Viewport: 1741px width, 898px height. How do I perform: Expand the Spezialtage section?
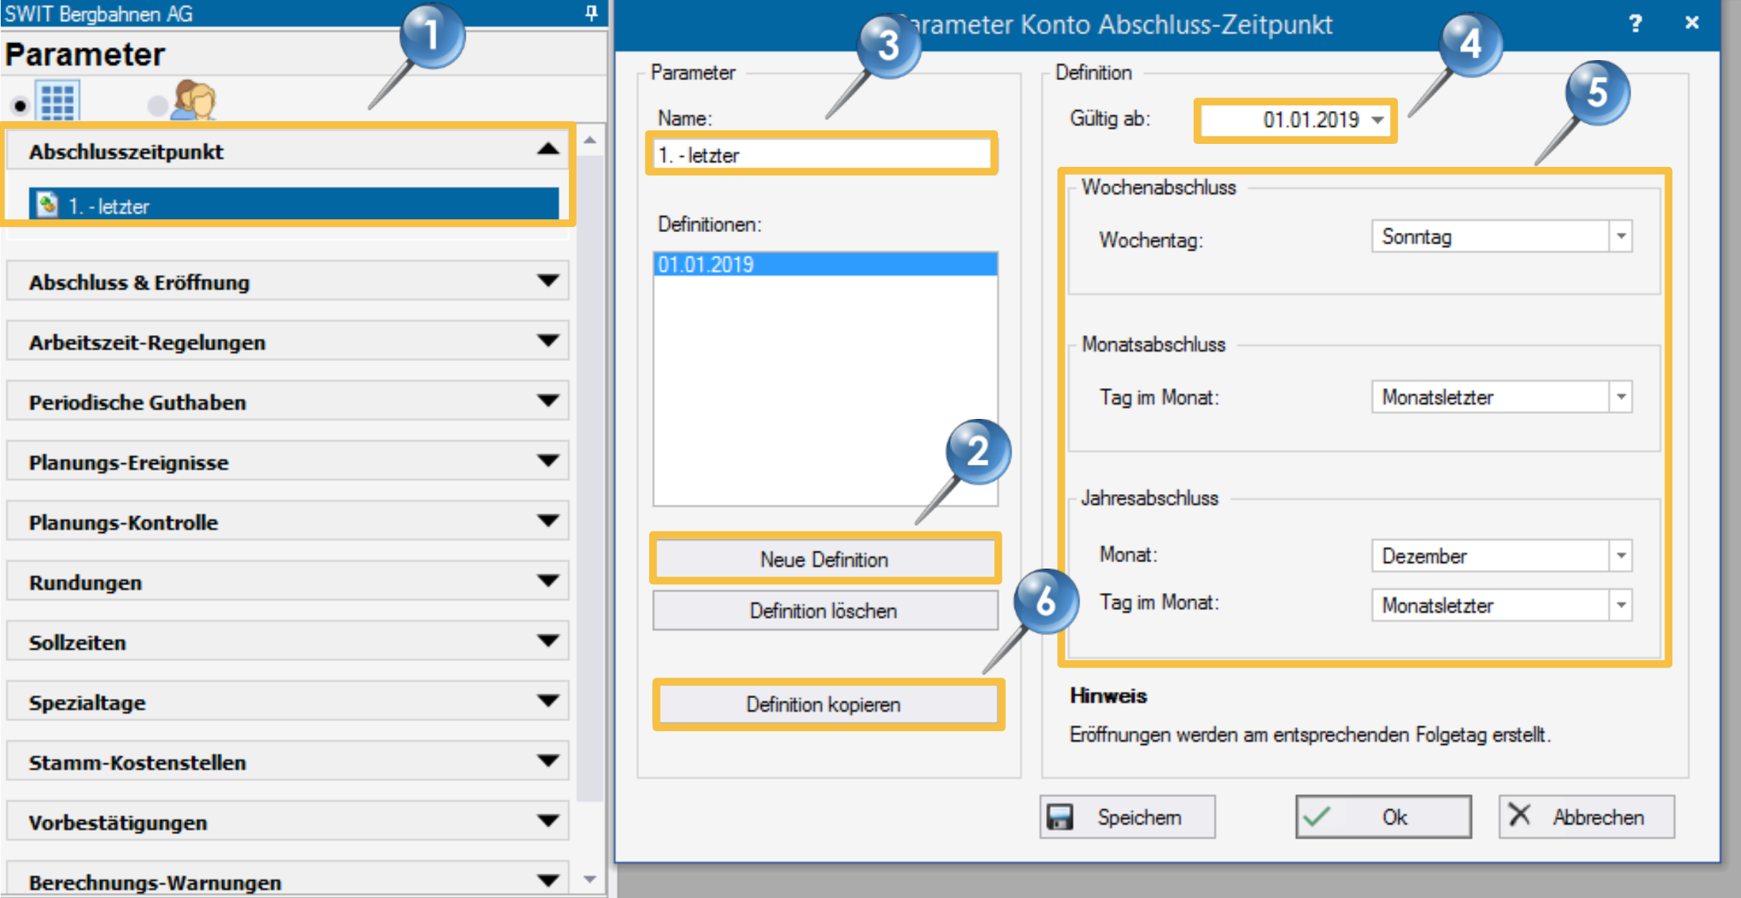[x=548, y=701]
